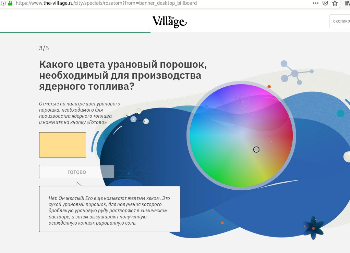Click the '3/5' question counter text
Viewport: 350px width, 253px height.
(44, 48)
